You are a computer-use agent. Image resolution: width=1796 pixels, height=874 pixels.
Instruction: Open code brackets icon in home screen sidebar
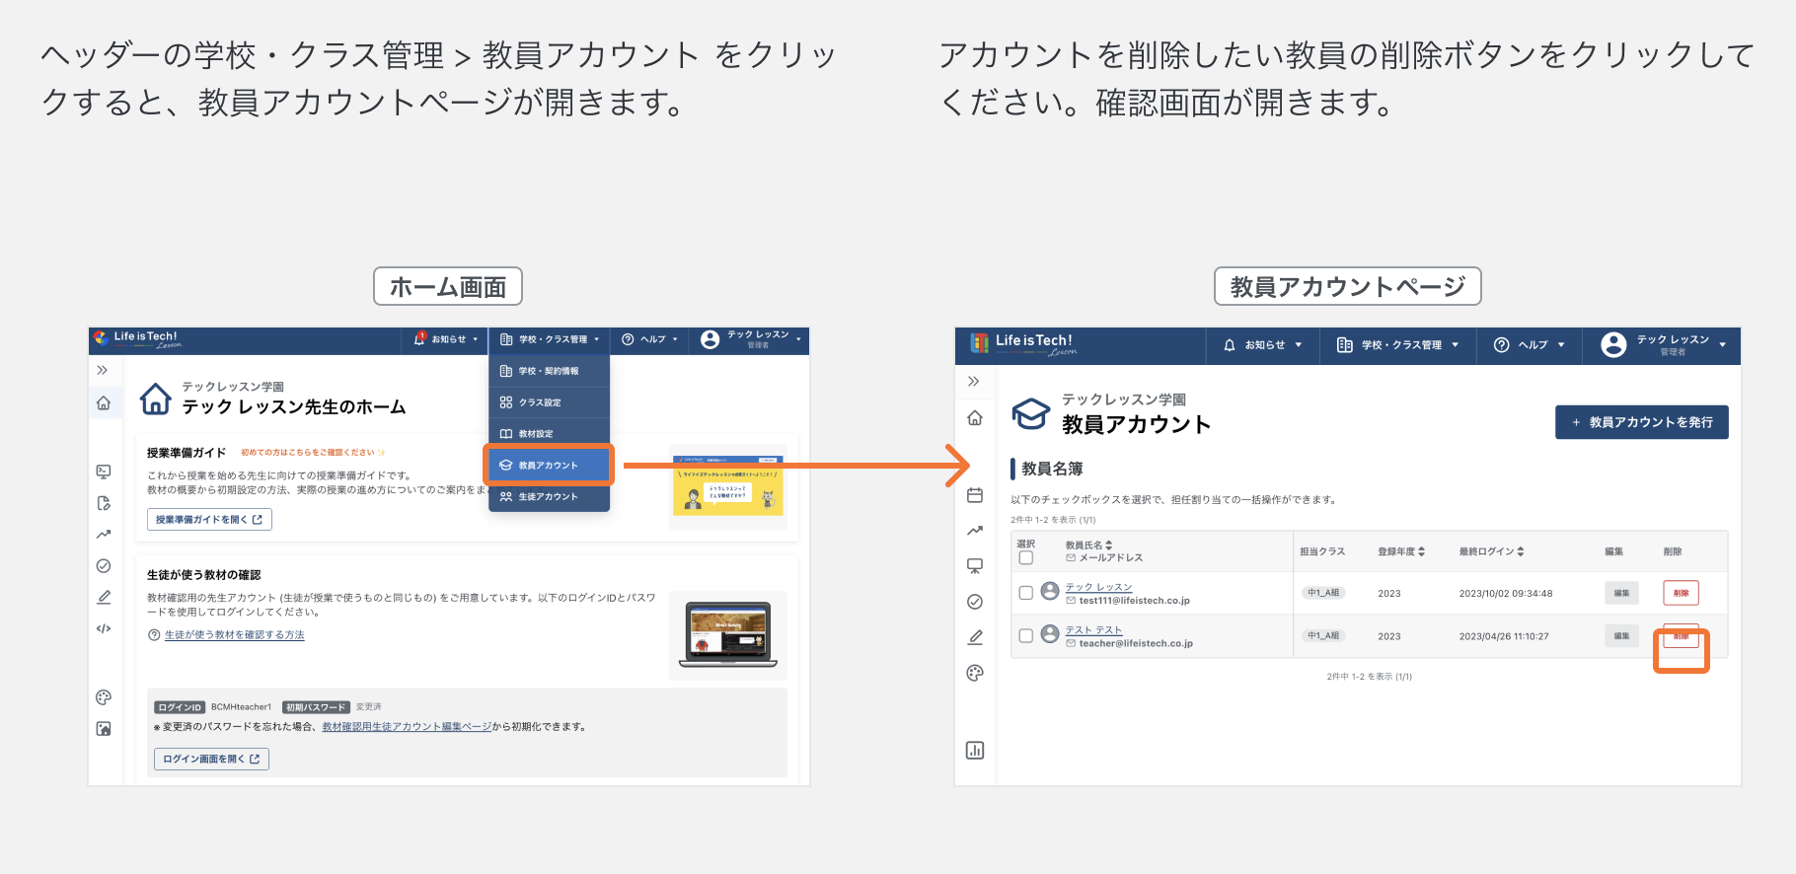[x=104, y=628]
